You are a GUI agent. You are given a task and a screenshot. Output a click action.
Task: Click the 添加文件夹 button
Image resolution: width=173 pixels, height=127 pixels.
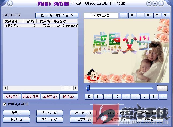click(31, 97)
